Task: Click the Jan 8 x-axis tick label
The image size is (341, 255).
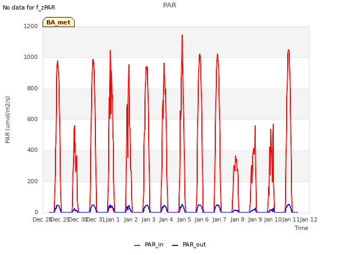Action: coord(237,219)
